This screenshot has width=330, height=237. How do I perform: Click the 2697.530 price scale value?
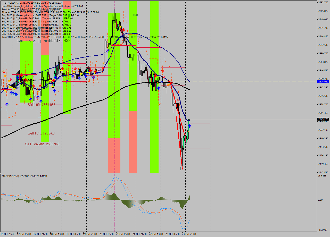pyautogui.click(x=323, y=45)
